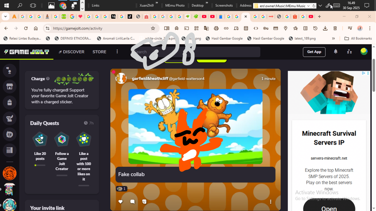Click the Follow a Creator progress bar
376x211 pixels.
[x=62, y=176]
